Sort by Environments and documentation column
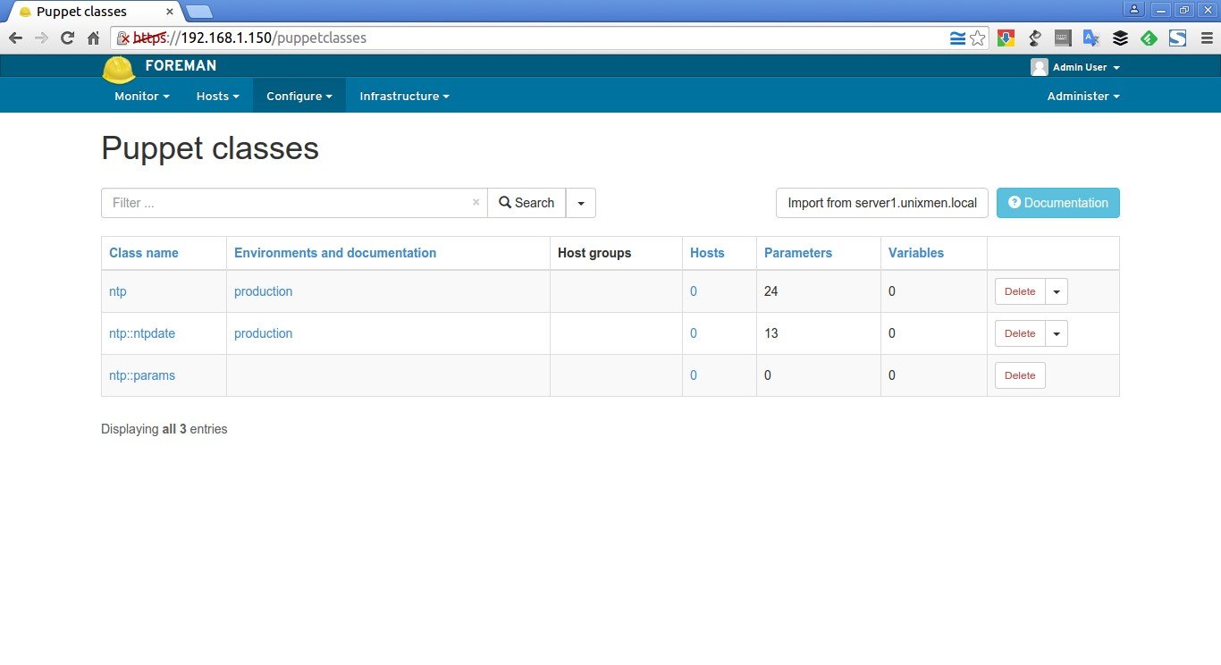Screen dimensions: 1221x665 point(335,253)
